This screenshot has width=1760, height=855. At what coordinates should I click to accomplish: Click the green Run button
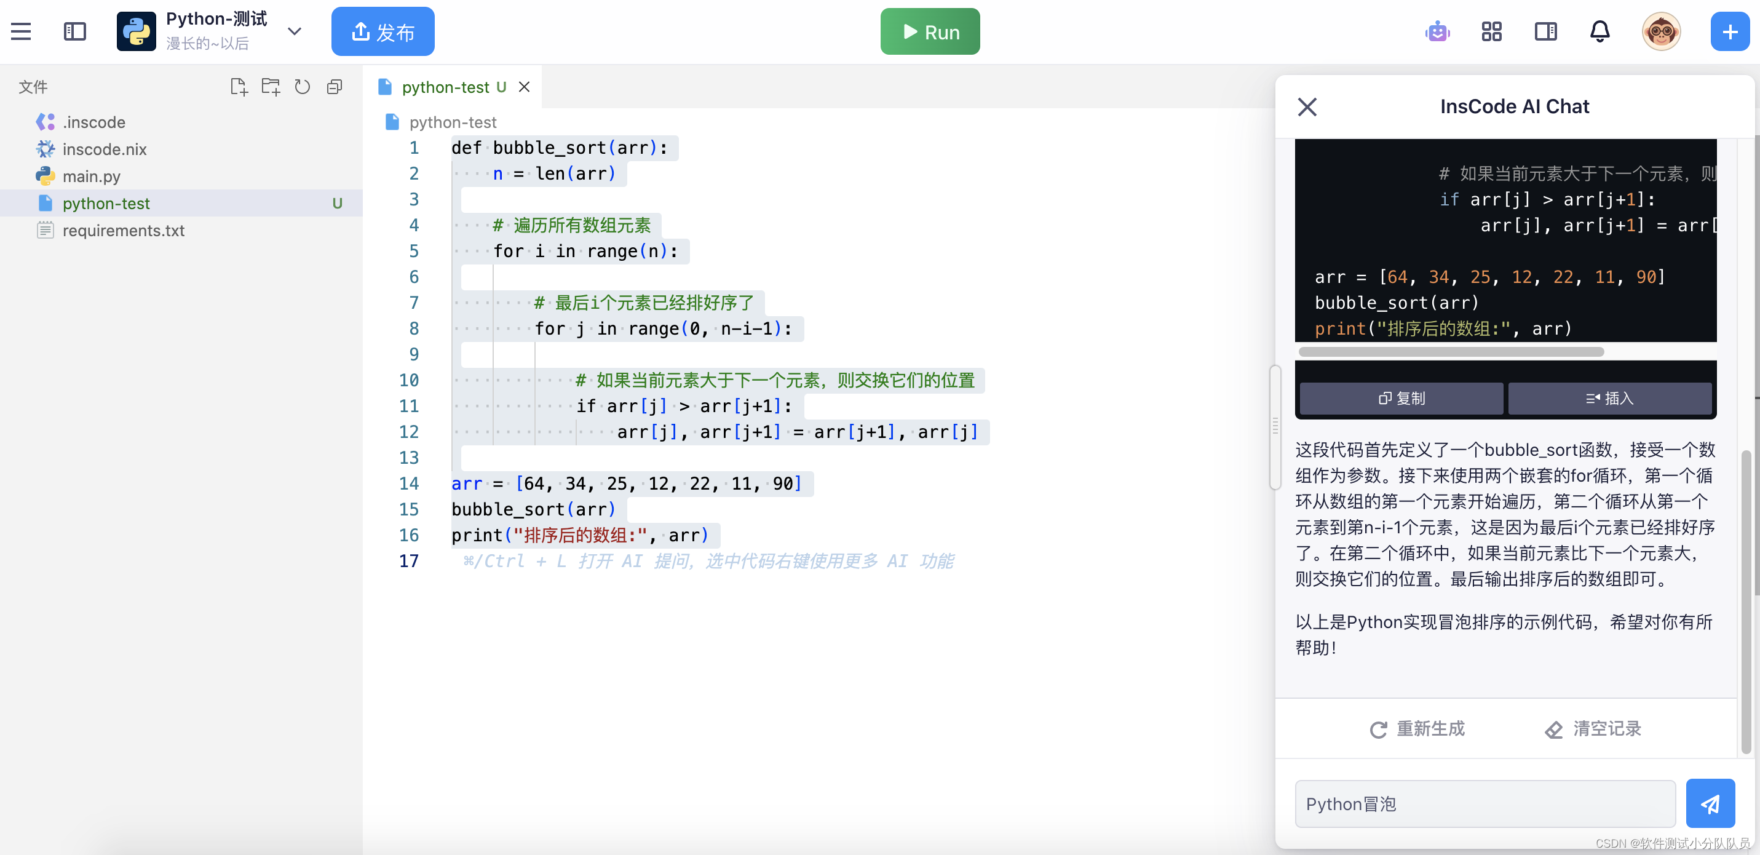pos(929,31)
